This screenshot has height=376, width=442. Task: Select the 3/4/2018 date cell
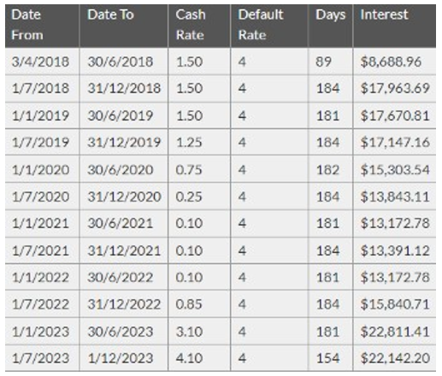click(x=42, y=62)
